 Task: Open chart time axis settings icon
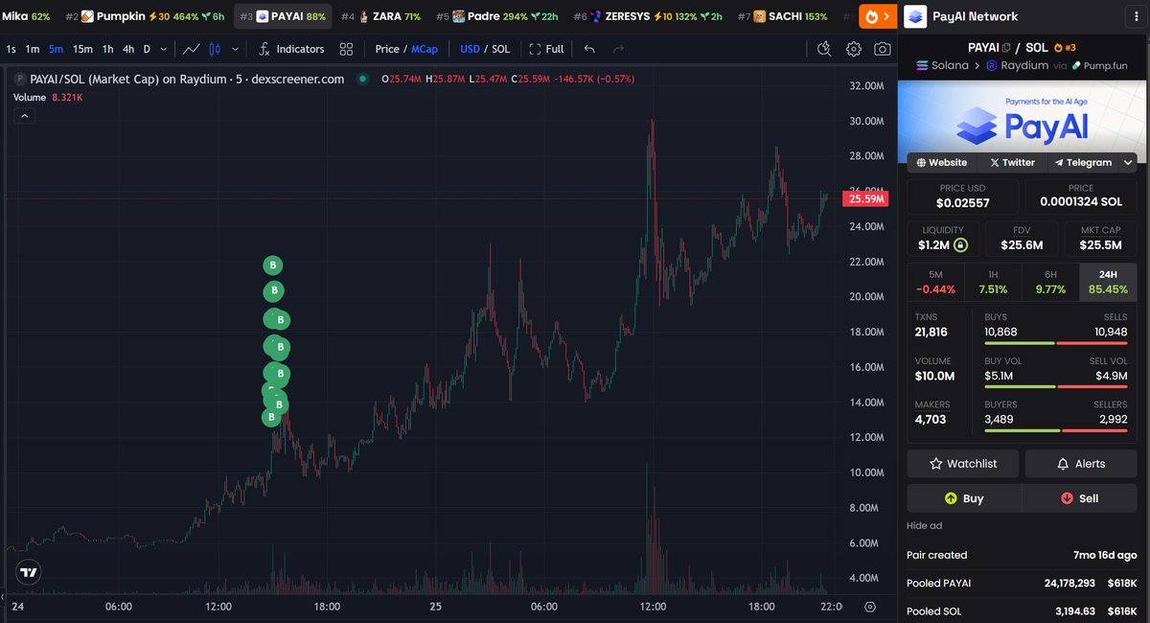(870, 607)
